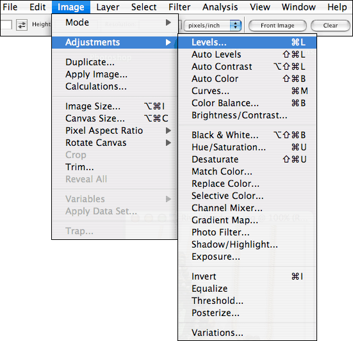Click the Clear button
The image size is (353, 341).
(x=331, y=26)
